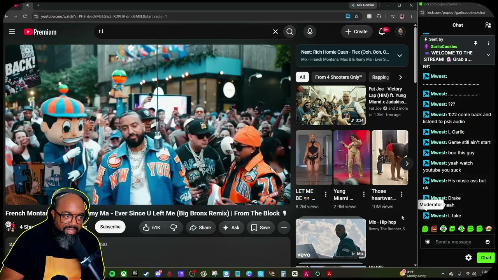
Task: Open ChatGPT from the taskbar
Action: (203, 274)
